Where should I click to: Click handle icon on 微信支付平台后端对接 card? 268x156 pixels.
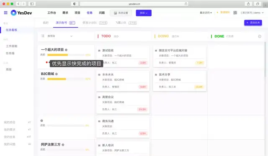[156, 51]
